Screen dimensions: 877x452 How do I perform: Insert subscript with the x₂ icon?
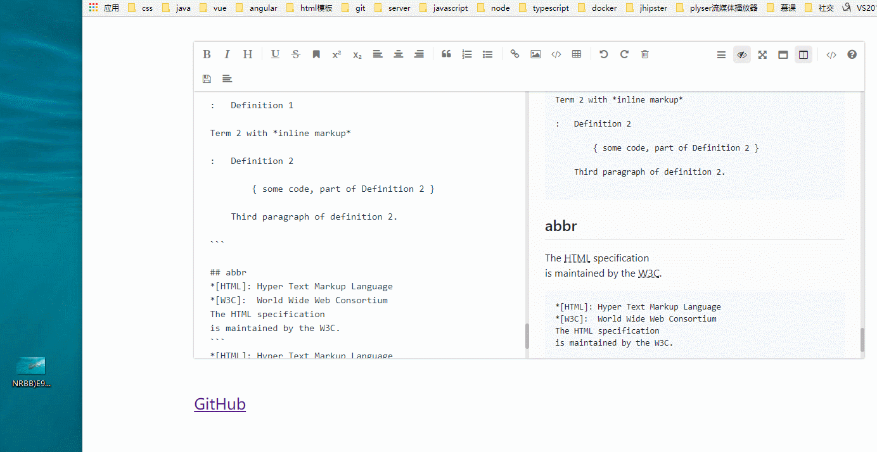tap(357, 54)
